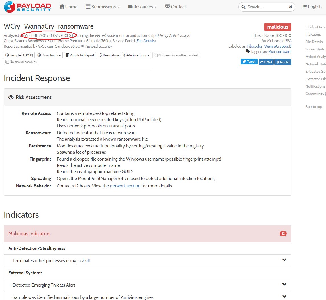Click the malicious verdict badge
Viewport: 326px width, 300px height.
278,27
